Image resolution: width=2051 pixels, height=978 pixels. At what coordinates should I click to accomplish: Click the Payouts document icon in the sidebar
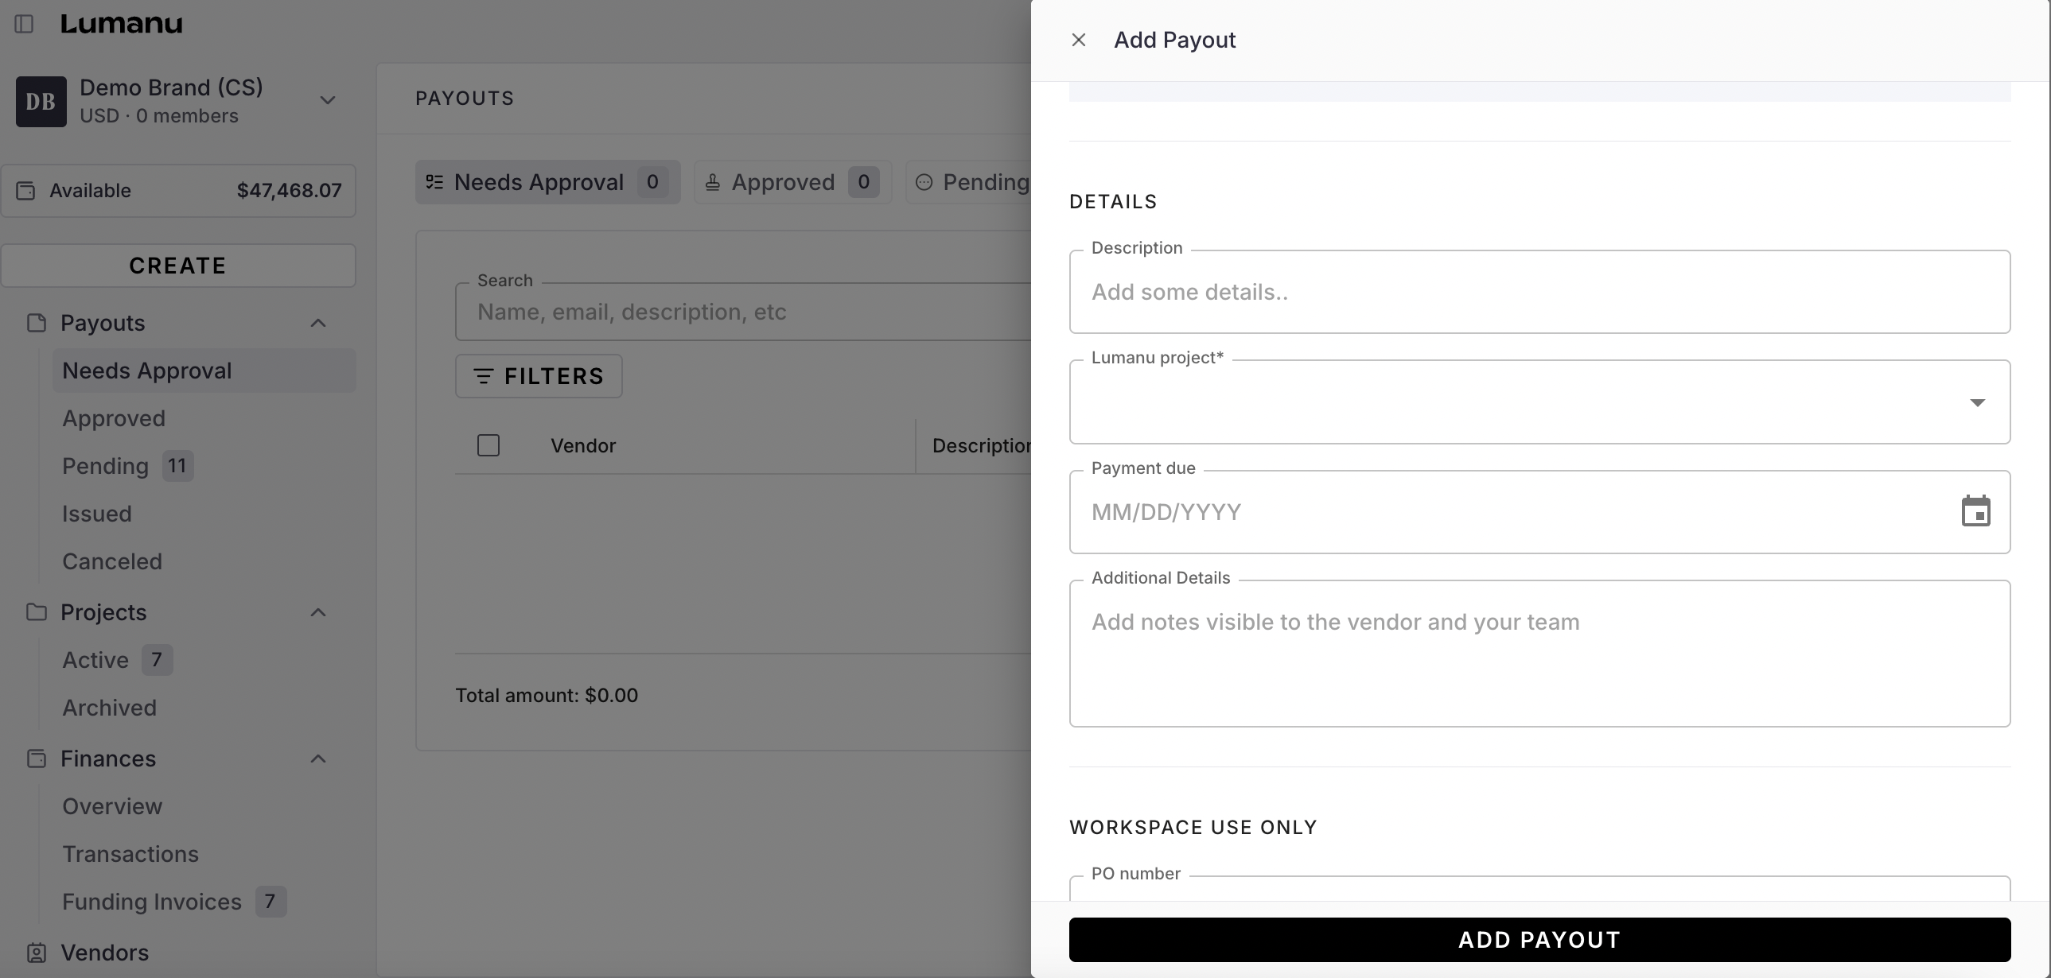tap(36, 323)
